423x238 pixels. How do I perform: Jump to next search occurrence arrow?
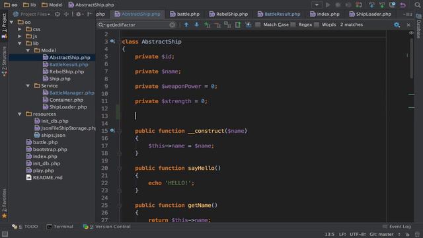pyautogui.click(x=197, y=25)
